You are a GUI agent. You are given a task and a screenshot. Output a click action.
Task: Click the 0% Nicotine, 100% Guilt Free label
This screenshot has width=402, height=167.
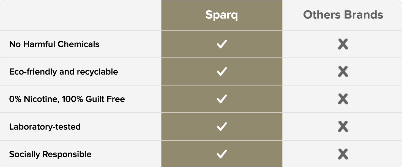pos(67,99)
